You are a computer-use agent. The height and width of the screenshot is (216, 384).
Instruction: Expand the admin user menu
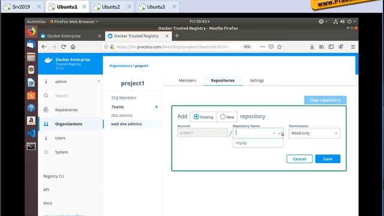pos(98,82)
